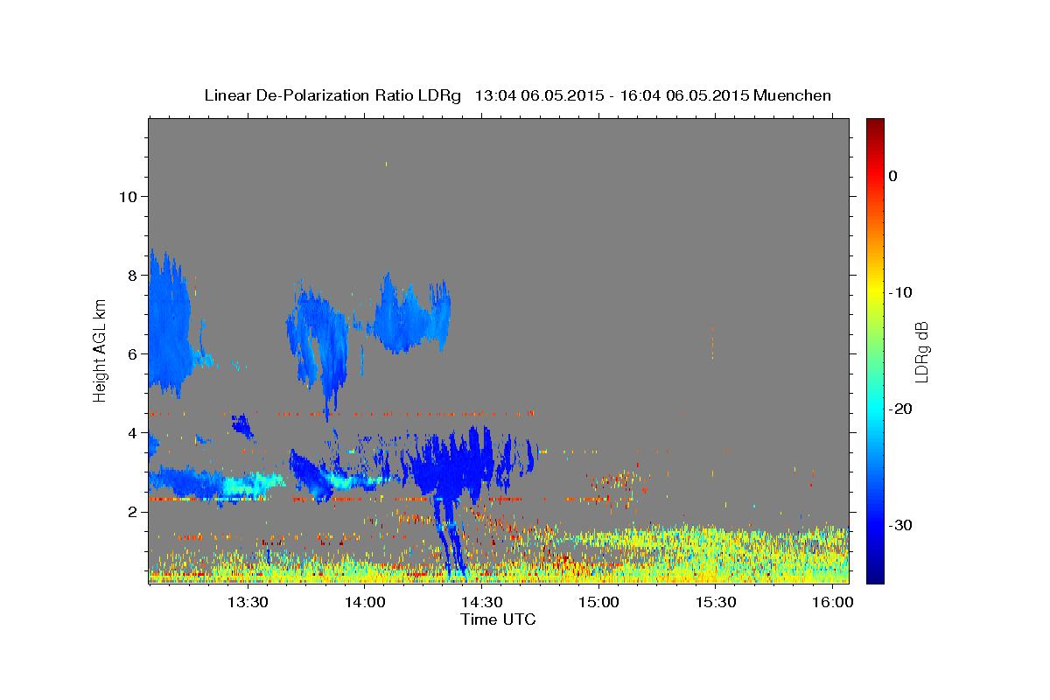Click the height tick label 8
1050x700 pixels.
132,275
